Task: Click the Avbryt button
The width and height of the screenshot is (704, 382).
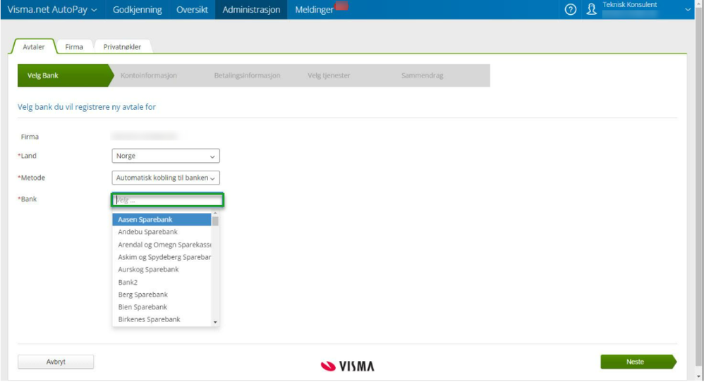Action: [56, 362]
